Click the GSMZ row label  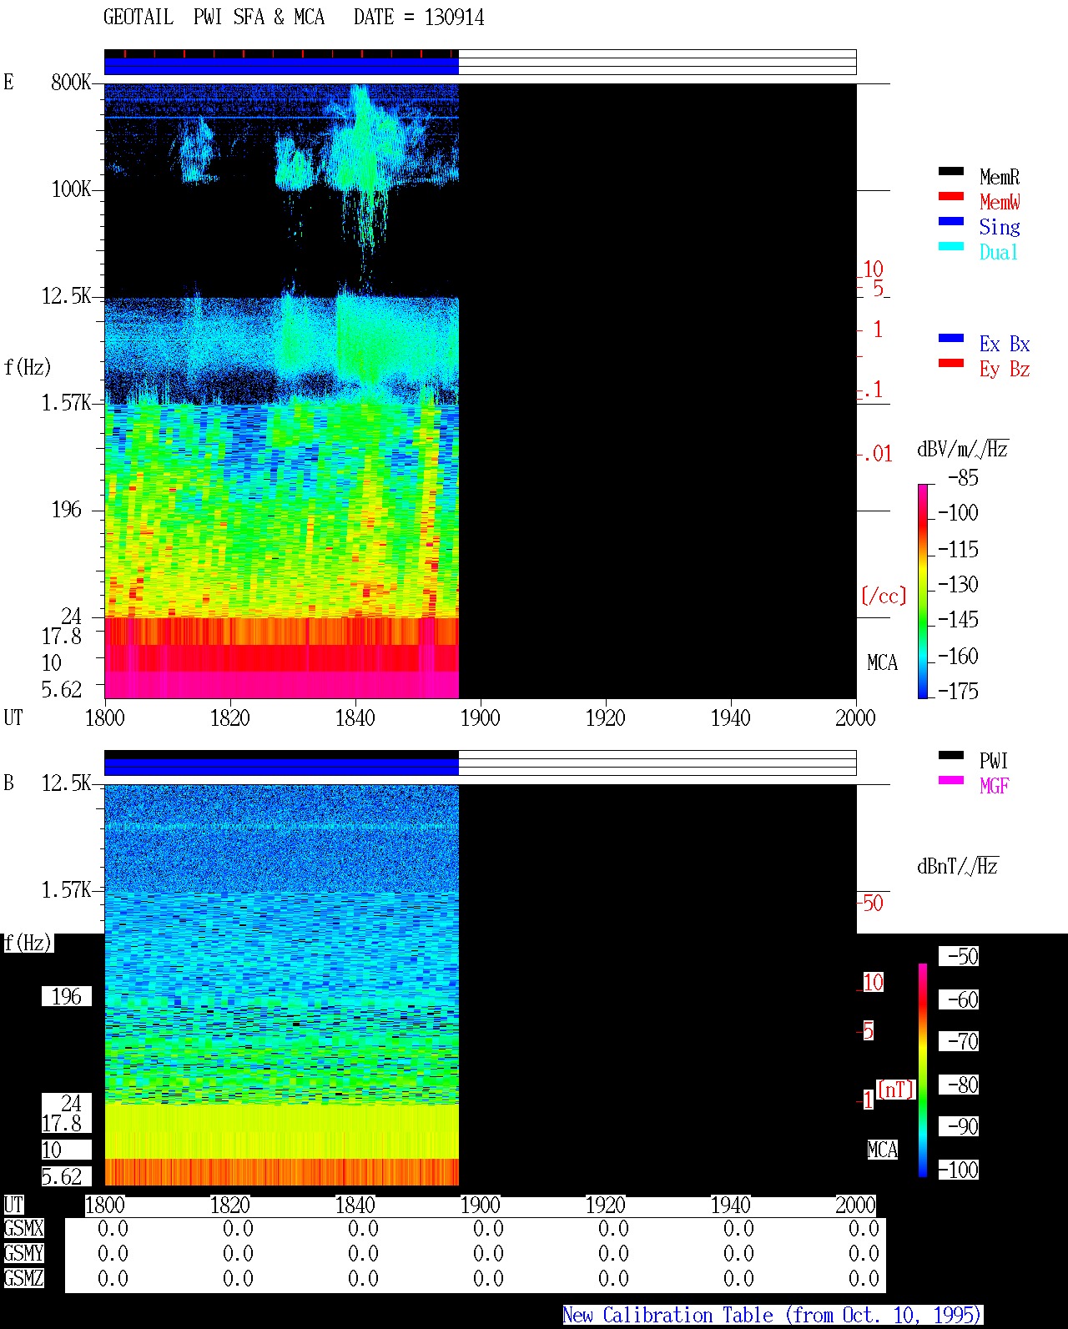(x=23, y=1278)
